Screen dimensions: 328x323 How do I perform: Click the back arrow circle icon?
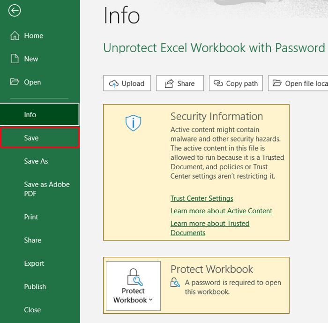click(x=15, y=10)
